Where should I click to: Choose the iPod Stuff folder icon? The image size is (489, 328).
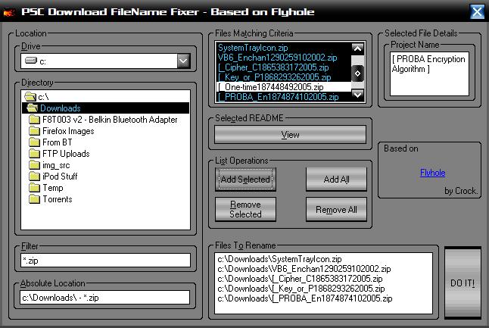click(35, 176)
